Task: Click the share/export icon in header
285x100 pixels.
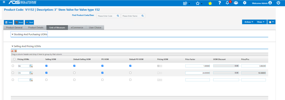Action: 185,3
